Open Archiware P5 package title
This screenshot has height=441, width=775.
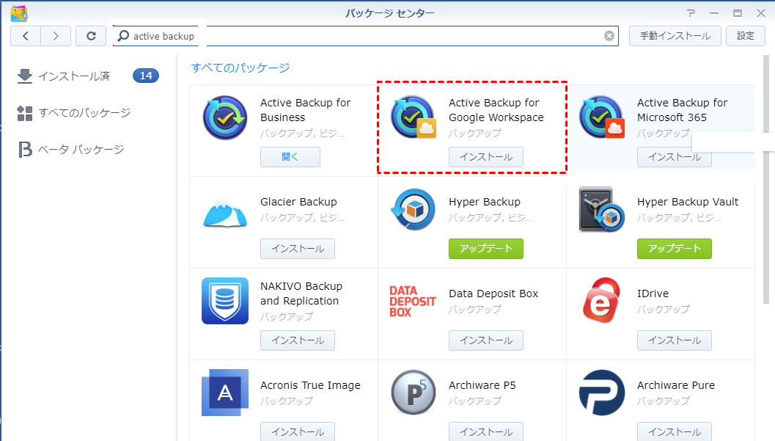(482, 385)
